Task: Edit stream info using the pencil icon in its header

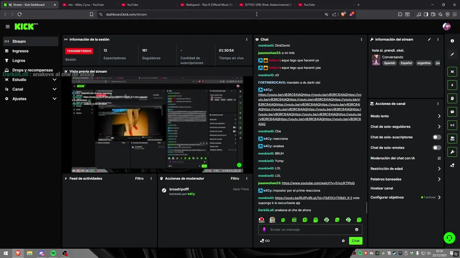Action: pyautogui.click(x=429, y=39)
